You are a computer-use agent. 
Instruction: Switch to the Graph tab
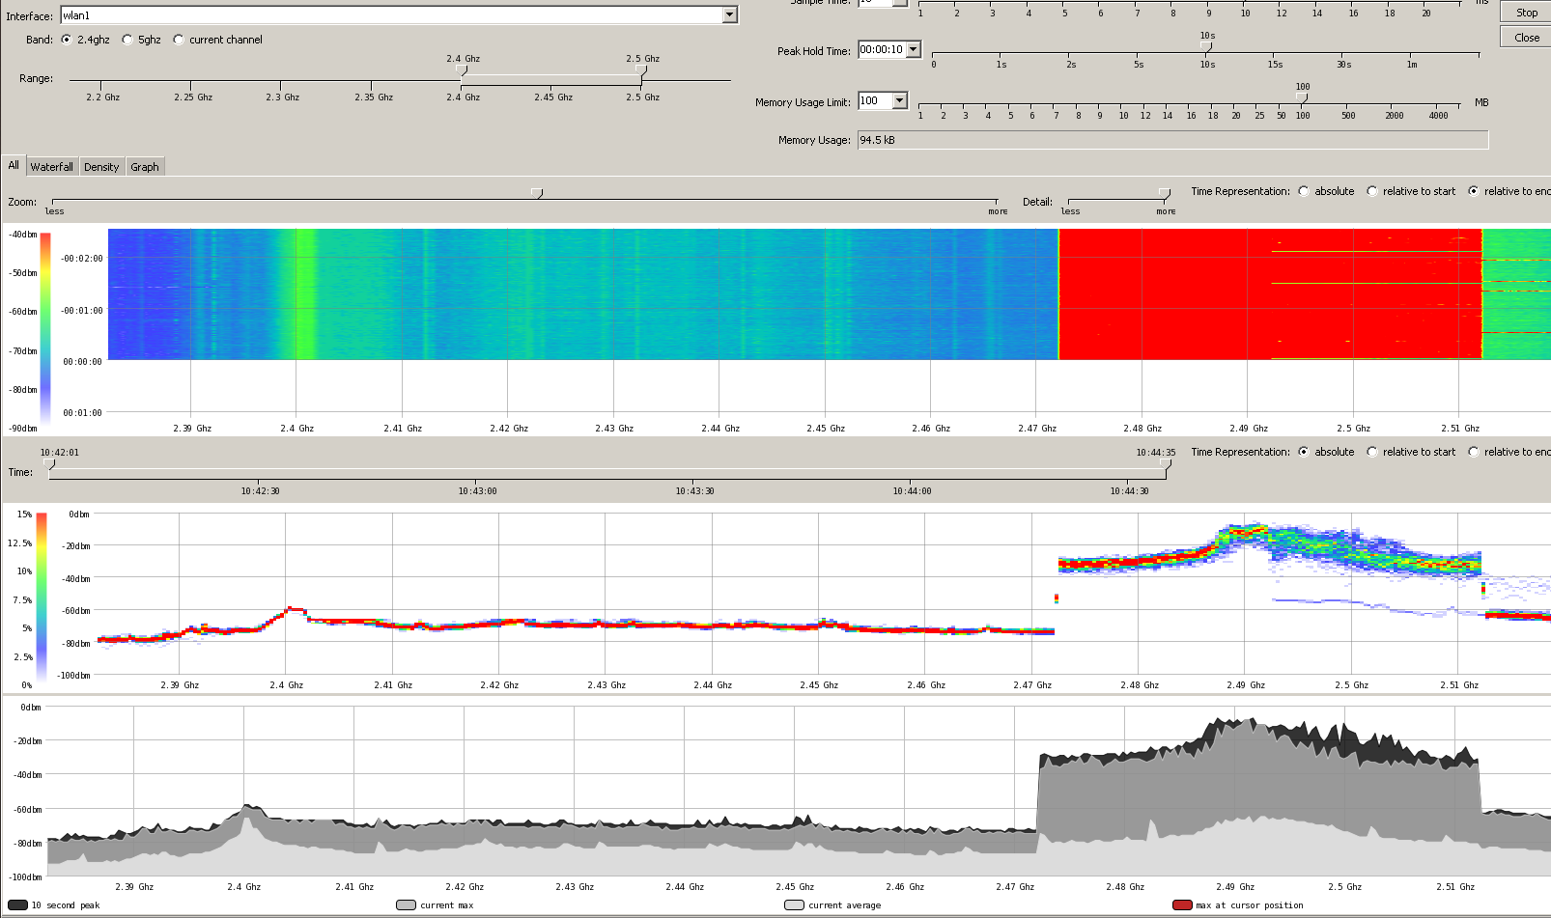point(145,167)
